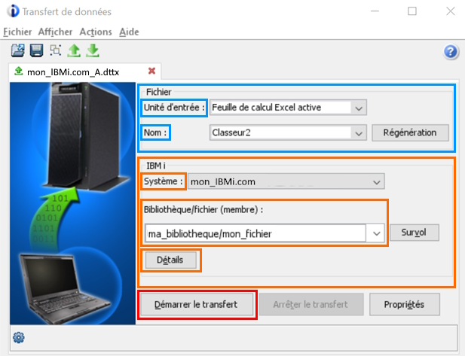Maximize the Transfert de données window
465x356 pixels.
[x=412, y=11]
